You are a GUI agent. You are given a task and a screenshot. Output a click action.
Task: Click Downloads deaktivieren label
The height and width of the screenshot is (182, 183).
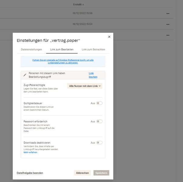(37, 143)
